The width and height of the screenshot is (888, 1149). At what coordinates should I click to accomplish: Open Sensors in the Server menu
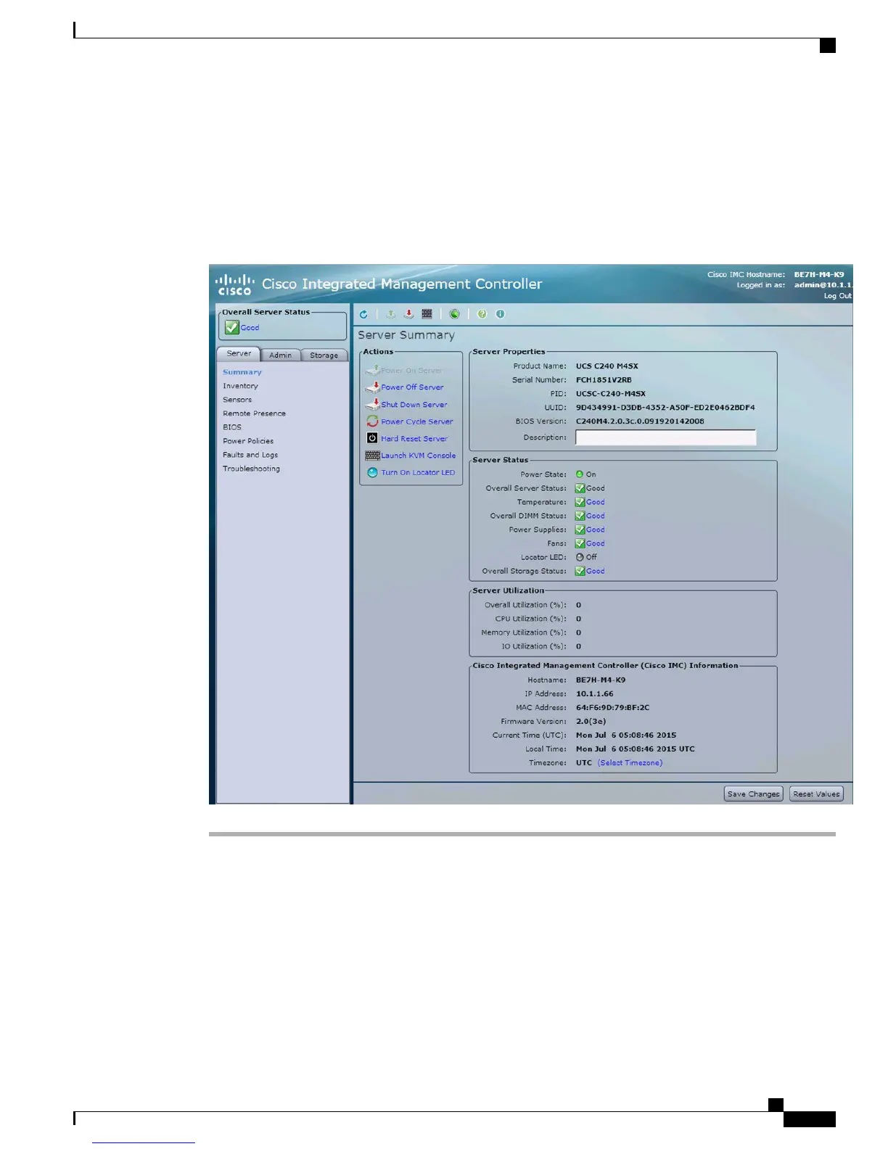tap(237, 400)
